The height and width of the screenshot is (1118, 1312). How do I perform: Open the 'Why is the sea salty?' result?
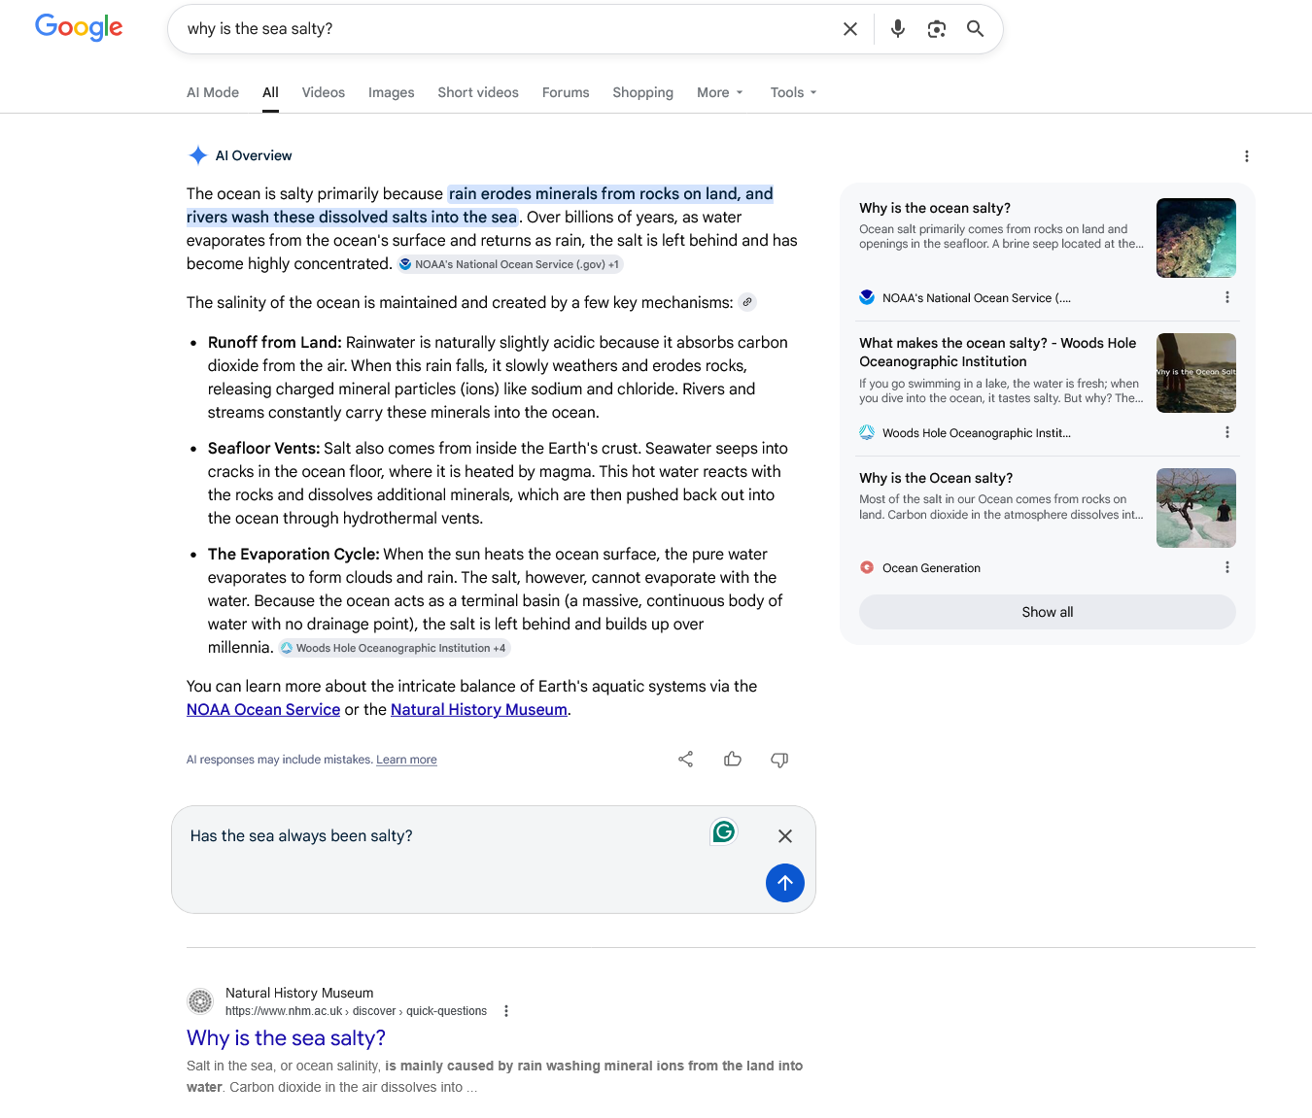(x=286, y=1038)
